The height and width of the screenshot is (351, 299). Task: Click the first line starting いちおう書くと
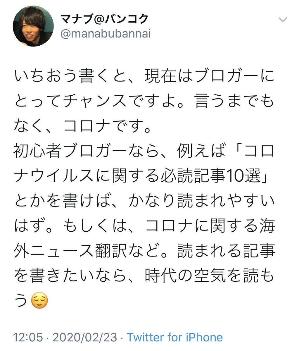click(144, 77)
